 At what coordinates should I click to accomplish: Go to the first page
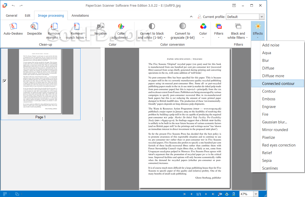click(184, 194)
